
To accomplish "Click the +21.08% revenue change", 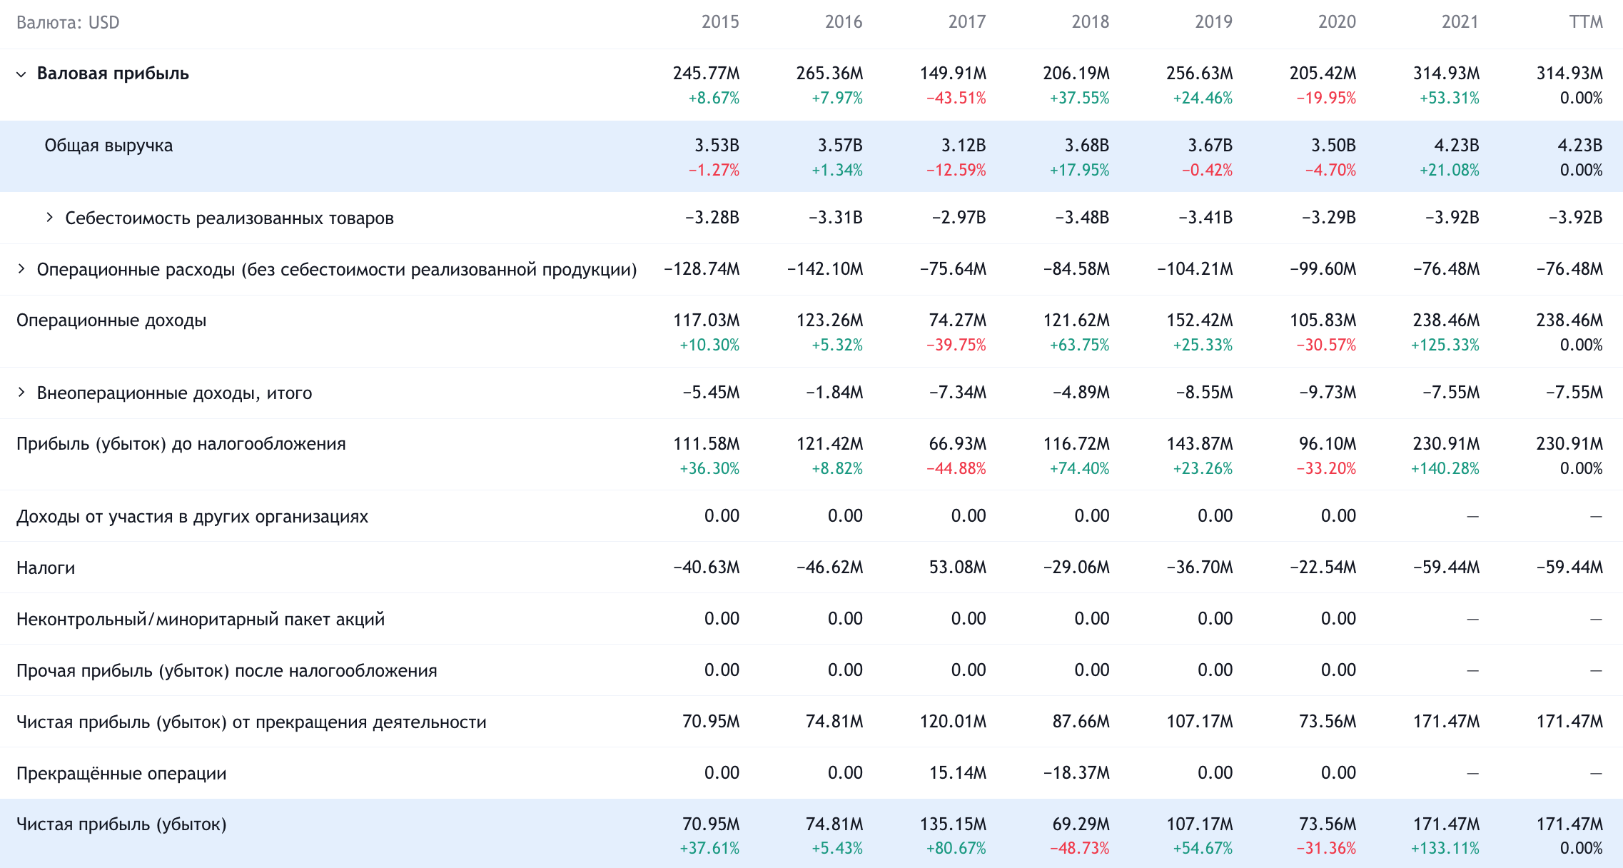I will [x=1449, y=171].
